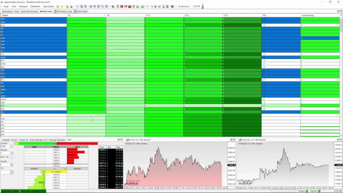Open the TIF dropdown in DOM

point(11,172)
